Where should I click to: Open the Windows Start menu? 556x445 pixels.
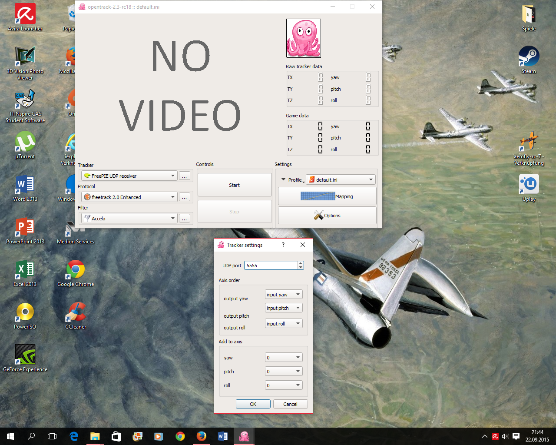[x=10, y=436]
